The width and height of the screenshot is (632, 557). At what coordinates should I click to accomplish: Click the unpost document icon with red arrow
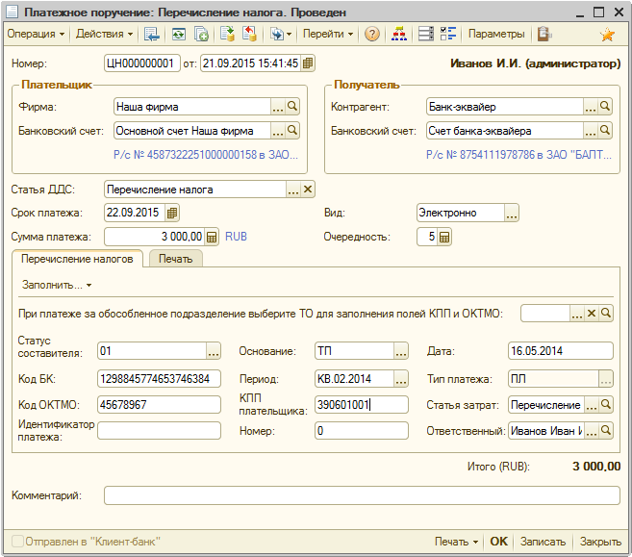click(x=249, y=34)
